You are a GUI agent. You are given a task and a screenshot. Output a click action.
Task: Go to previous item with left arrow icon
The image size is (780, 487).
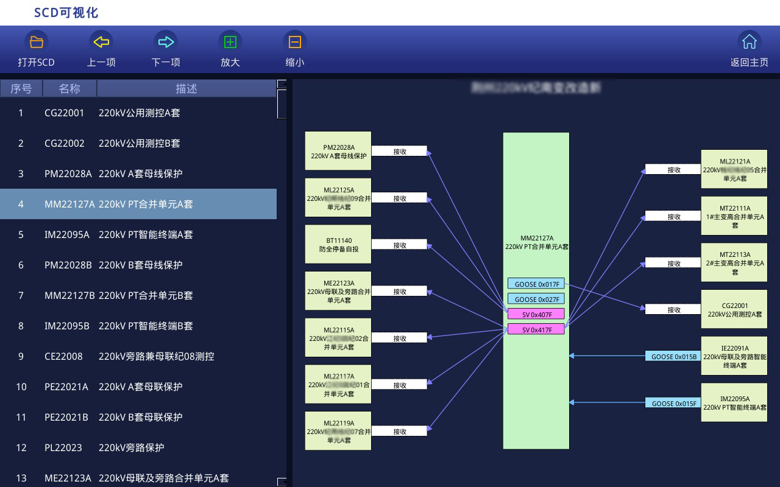[x=101, y=42]
